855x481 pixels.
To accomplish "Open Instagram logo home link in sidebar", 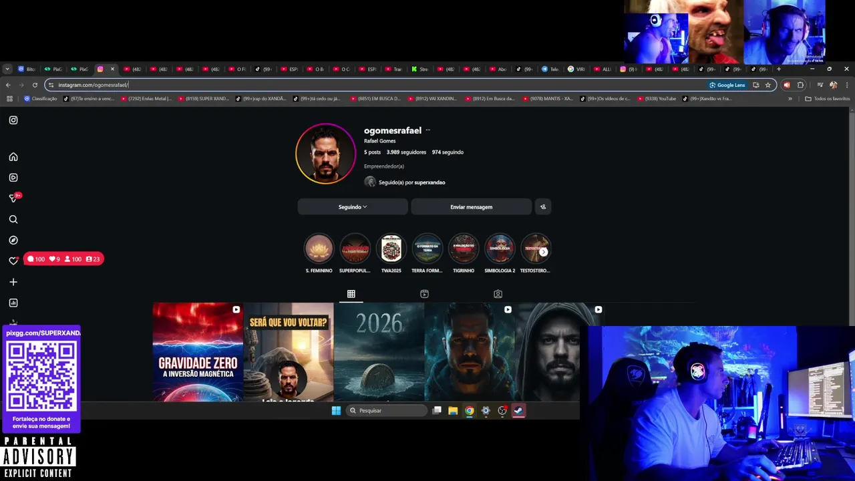I will pyautogui.click(x=13, y=120).
